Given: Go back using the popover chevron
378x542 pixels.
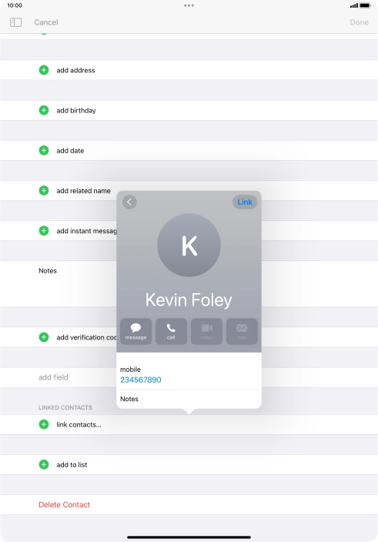Looking at the screenshot, I should coord(129,202).
